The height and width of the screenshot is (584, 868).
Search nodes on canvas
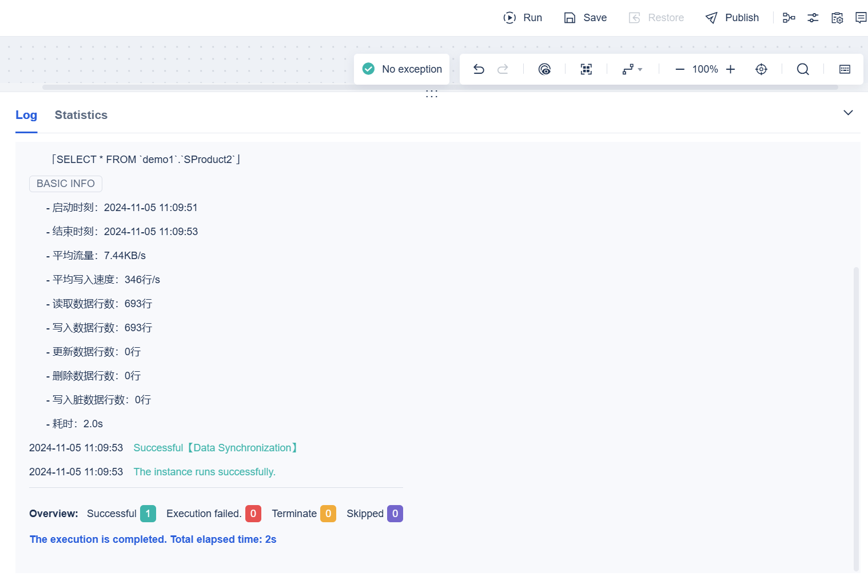[x=803, y=69]
